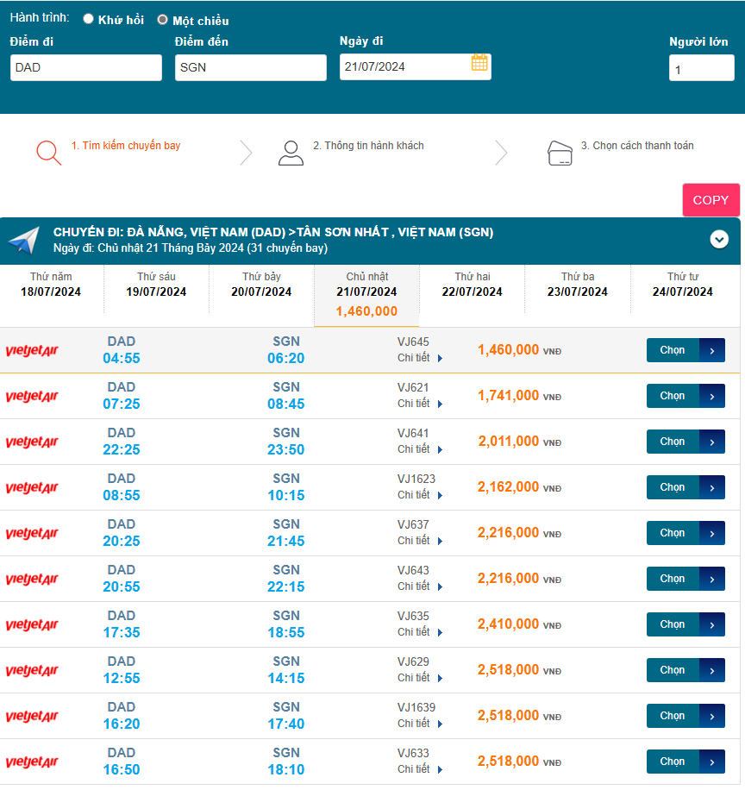Viewport: 745px width, 790px height.
Task: Click the magnifier icon for Tìm kiếm chuyến bay
Action: (x=49, y=153)
